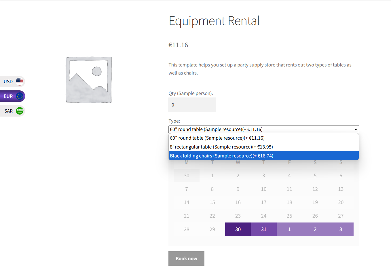
Task: Select calendar date 15
Action: [212, 202]
